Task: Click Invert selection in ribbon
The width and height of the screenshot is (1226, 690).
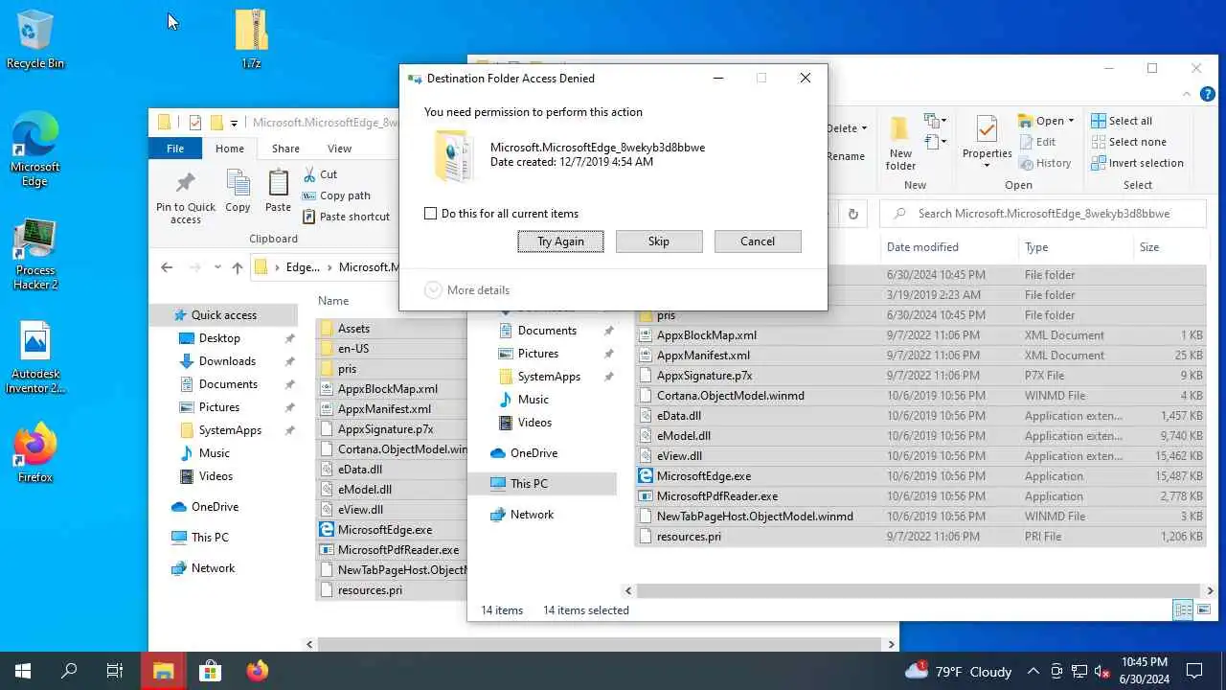Action: pos(1137,163)
